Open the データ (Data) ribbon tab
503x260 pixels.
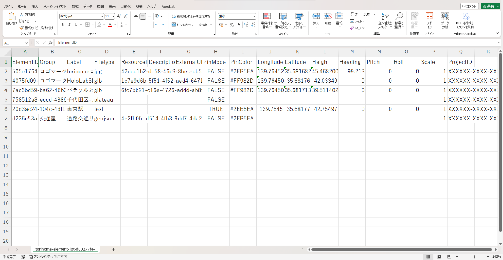pos(87,7)
